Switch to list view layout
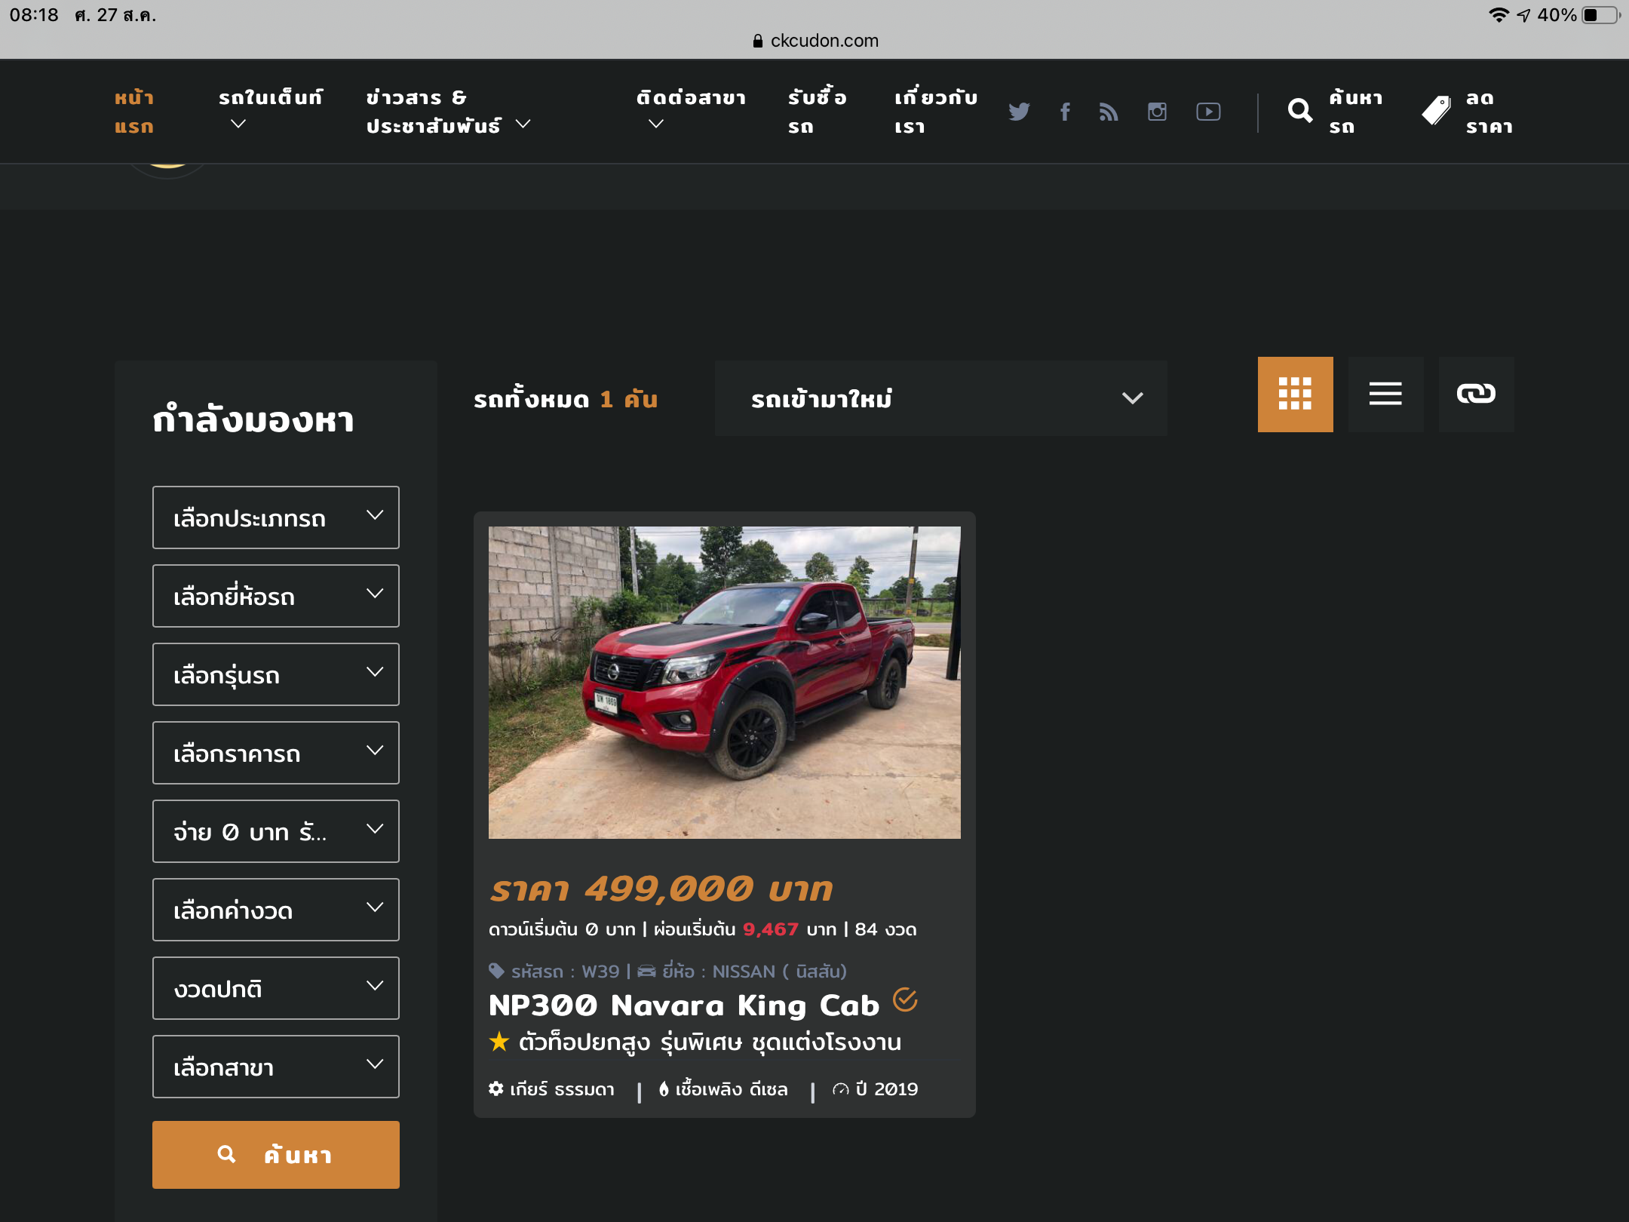 [x=1385, y=394]
